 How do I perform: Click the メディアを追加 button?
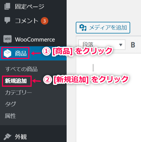pos(103,28)
